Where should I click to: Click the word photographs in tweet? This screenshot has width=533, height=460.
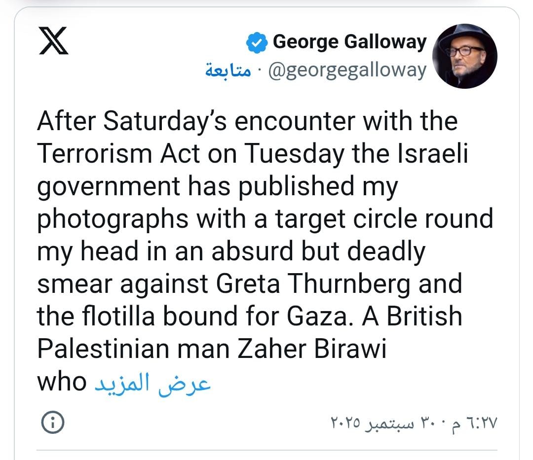pyautogui.click(x=113, y=219)
